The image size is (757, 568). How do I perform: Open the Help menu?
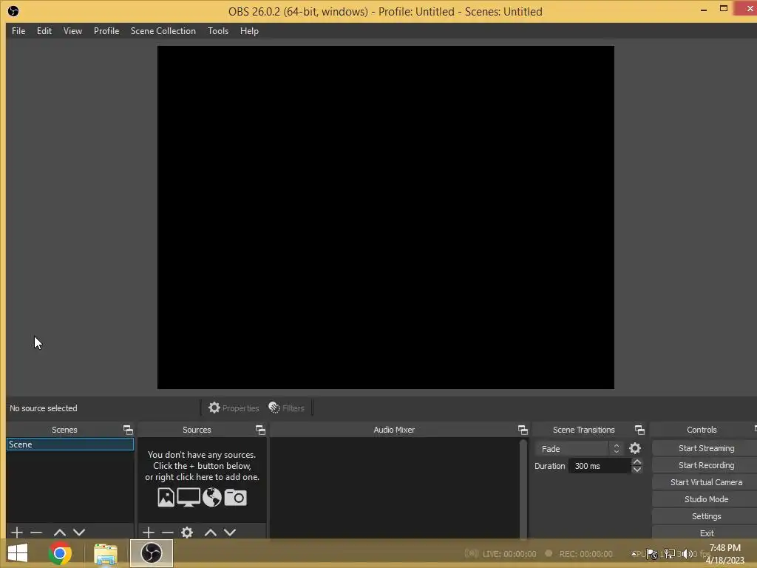249,31
